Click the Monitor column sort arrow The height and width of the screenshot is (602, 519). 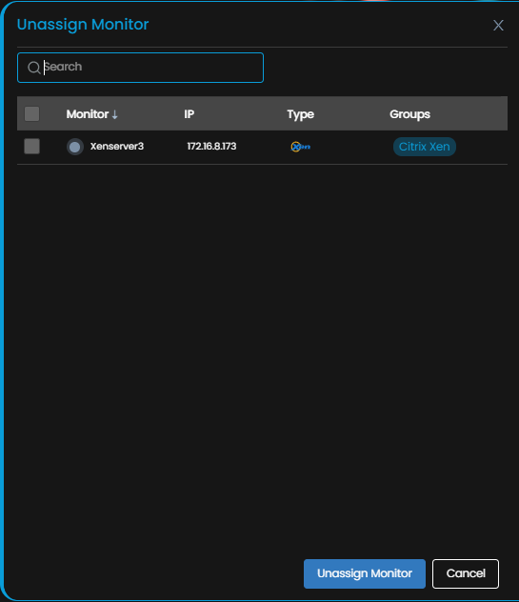(114, 114)
